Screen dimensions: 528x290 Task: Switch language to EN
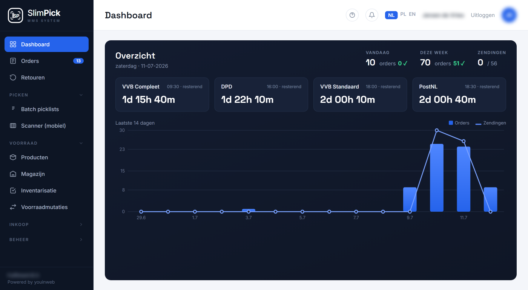[412, 14]
